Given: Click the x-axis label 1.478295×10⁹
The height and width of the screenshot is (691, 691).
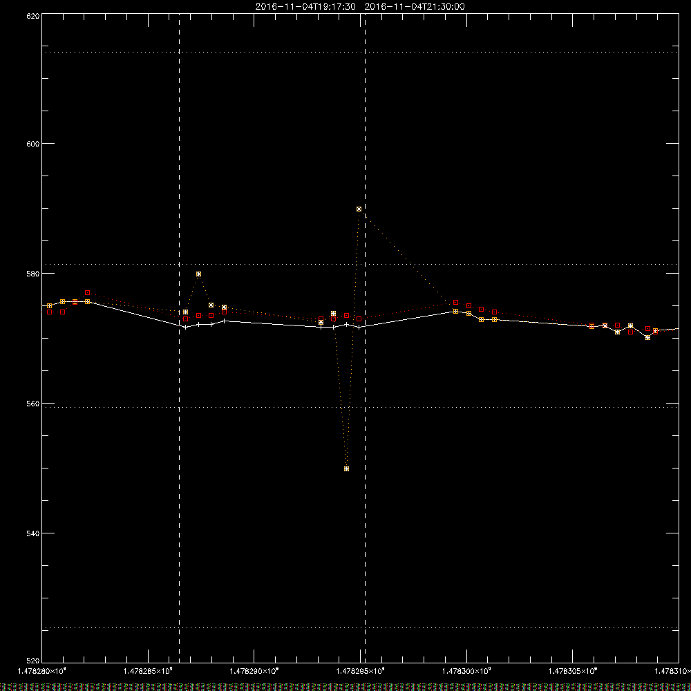Looking at the screenshot, I should (x=361, y=671).
